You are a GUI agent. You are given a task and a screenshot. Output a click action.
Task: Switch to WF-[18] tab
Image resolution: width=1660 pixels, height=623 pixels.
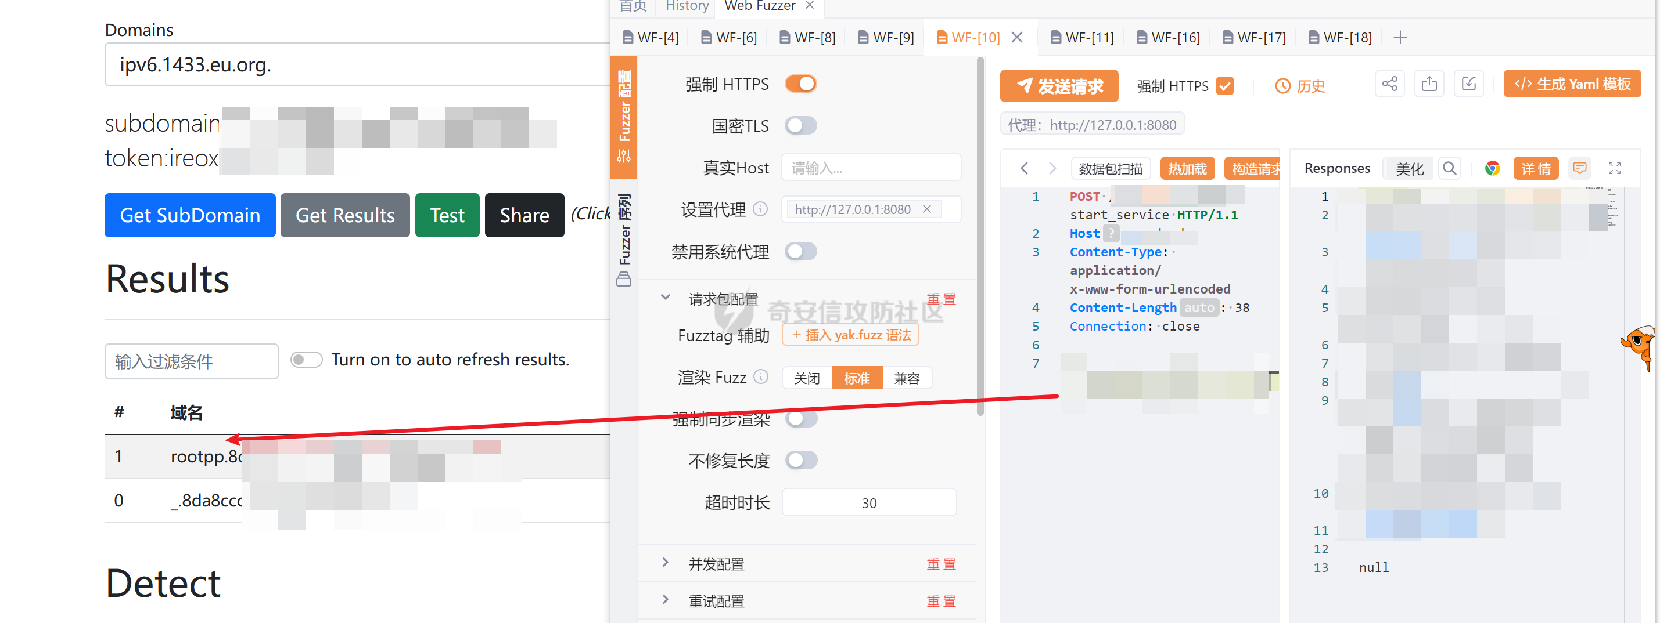point(1341,37)
